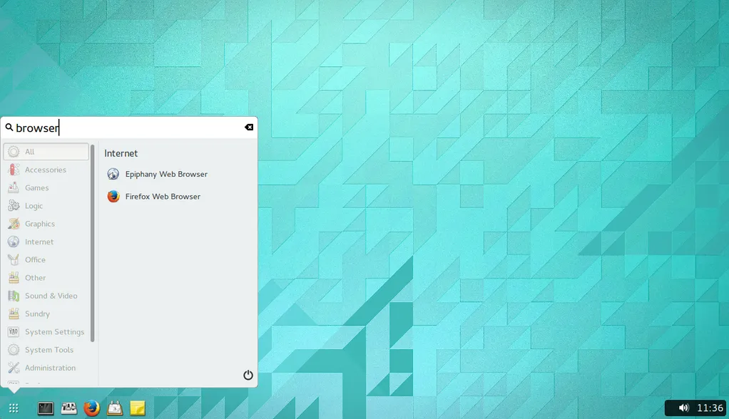729x419 pixels.
Task: Open the System Settings category
Action: coord(54,331)
